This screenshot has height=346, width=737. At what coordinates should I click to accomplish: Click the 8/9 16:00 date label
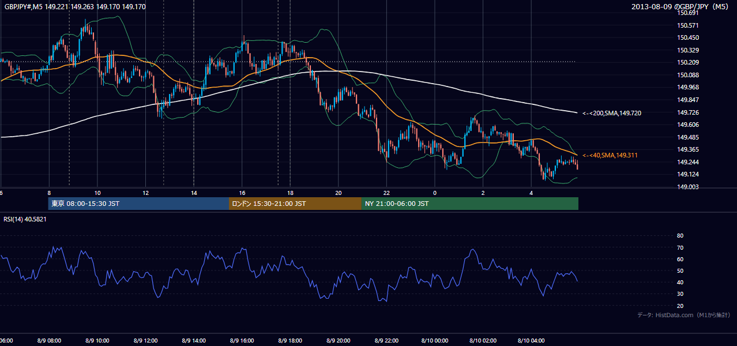[241, 340]
